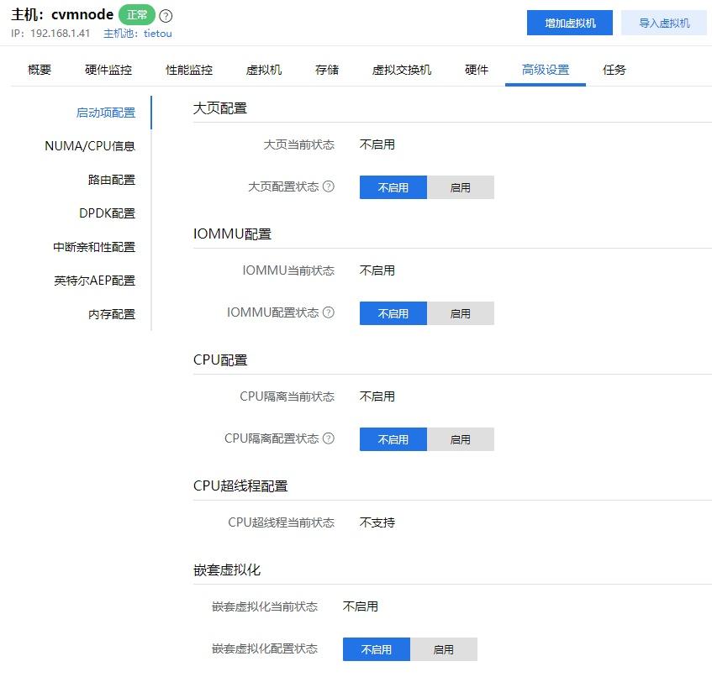
Task: Switch to the 虚拟机 tab
Action: 264,71
